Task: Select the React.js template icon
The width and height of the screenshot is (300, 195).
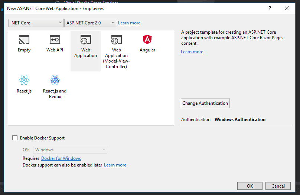Action: click(24, 80)
